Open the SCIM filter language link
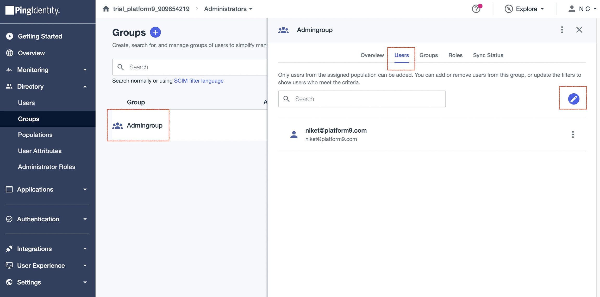 (x=199, y=81)
